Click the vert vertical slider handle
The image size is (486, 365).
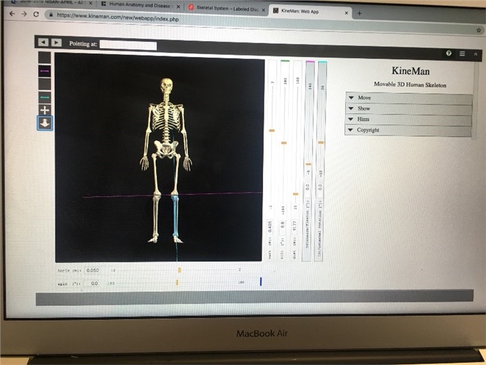[x=272, y=131]
